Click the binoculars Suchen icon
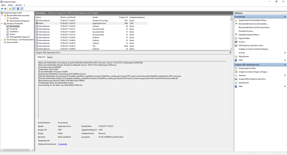Image resolution: width=287 pixels, height=155 pixels. pyautogui.click(x=236, y=42)
